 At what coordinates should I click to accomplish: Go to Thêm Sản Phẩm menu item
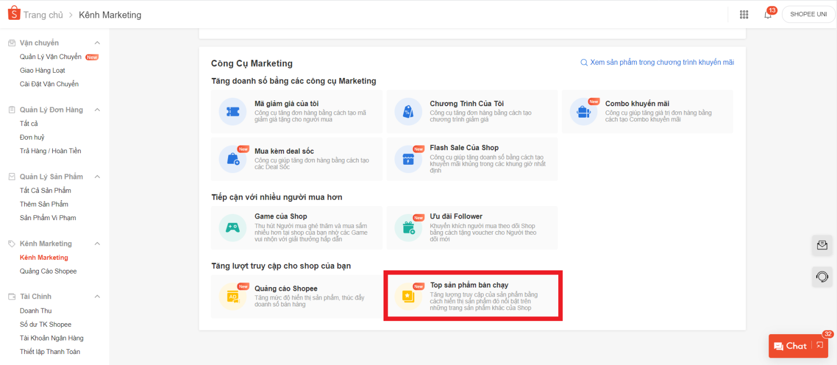(x=44, y=204)
